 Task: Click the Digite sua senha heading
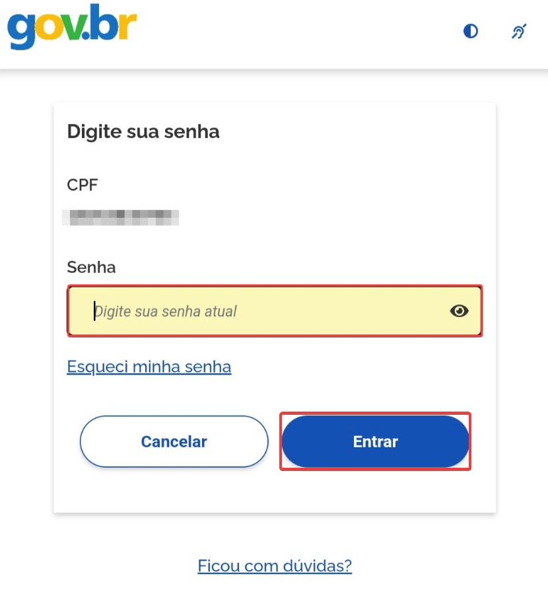pos(143,131)
